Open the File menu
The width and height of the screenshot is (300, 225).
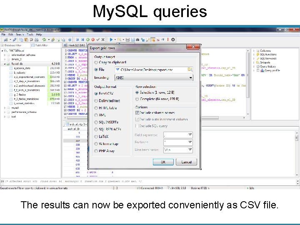[x=3, y=35]
